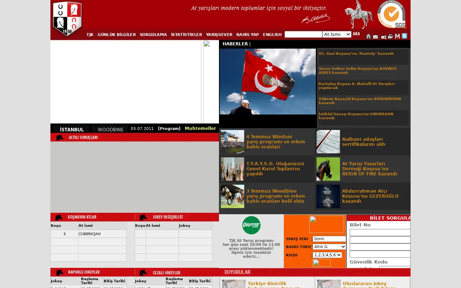Select the WOODBINE race tab

click(110, 129)
